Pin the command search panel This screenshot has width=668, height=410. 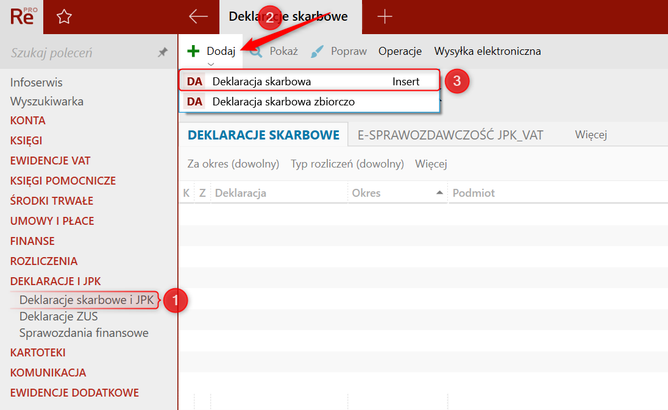[x=163, y=52]
